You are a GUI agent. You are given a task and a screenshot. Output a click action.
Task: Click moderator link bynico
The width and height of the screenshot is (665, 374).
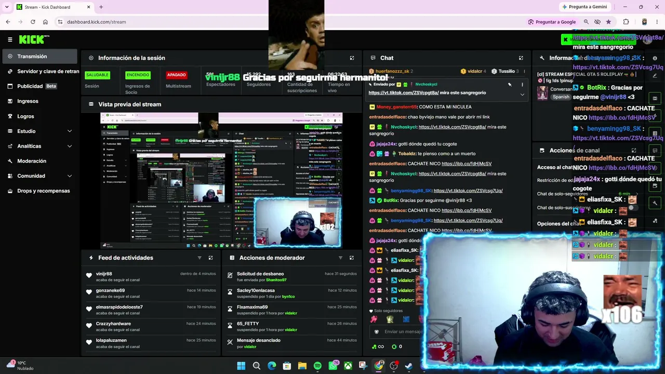(288, 297)
